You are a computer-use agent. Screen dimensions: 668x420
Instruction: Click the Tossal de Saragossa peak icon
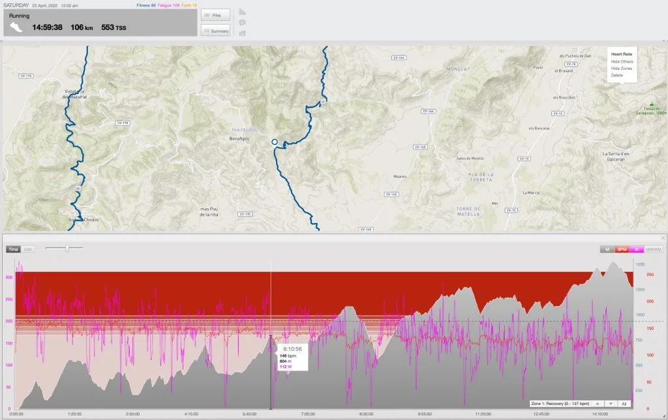pyautogui.click(x=652, y=104)
